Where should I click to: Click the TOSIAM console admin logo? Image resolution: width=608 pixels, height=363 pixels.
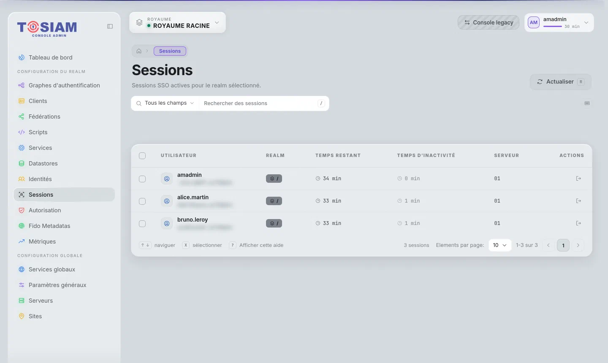47,29
